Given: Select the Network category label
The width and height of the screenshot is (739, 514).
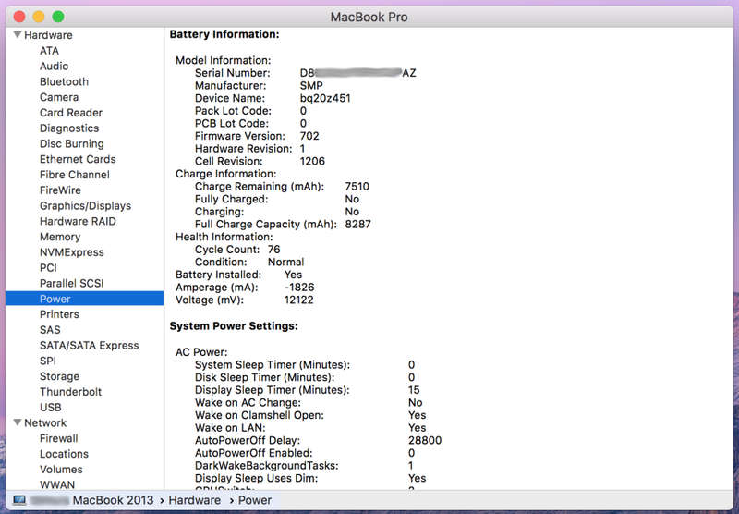Looking at the screenshot, I should (x=45, y=422).
